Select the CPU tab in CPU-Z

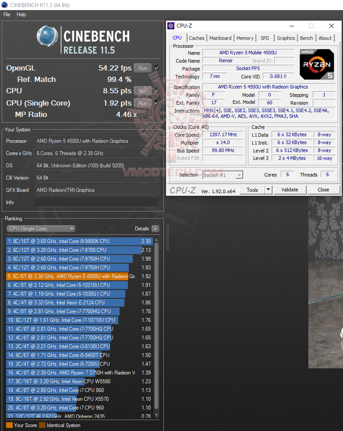tap(177, 38)
